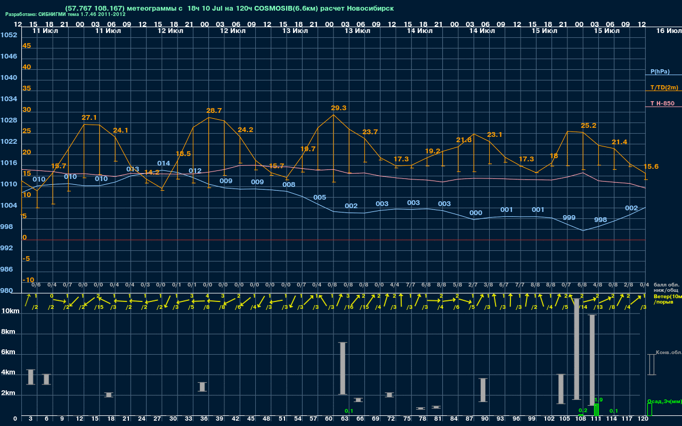
Task: Click the 16 Июл date label
Action: coord(668,31)
